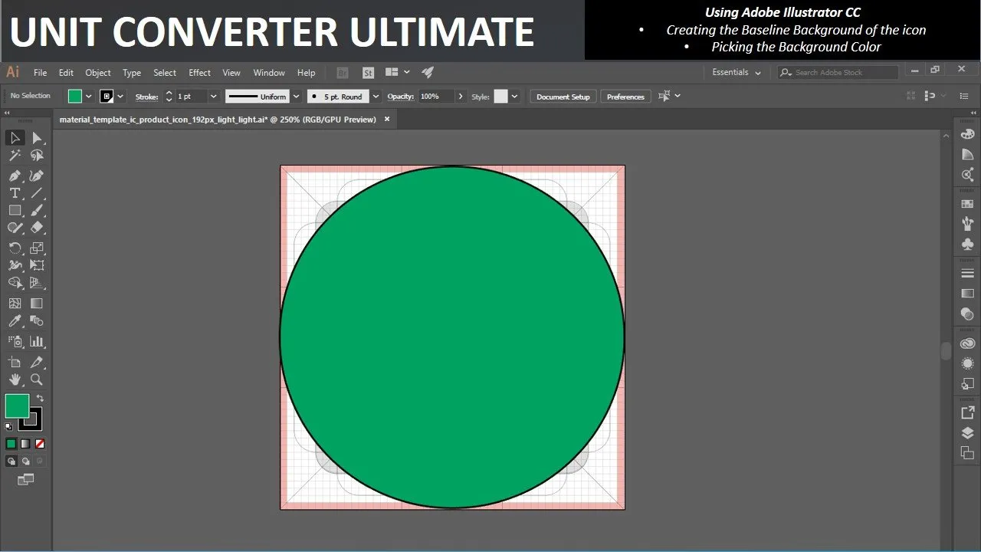Select the Hand tool
This screenshot has width=981, height=552.
15,379
